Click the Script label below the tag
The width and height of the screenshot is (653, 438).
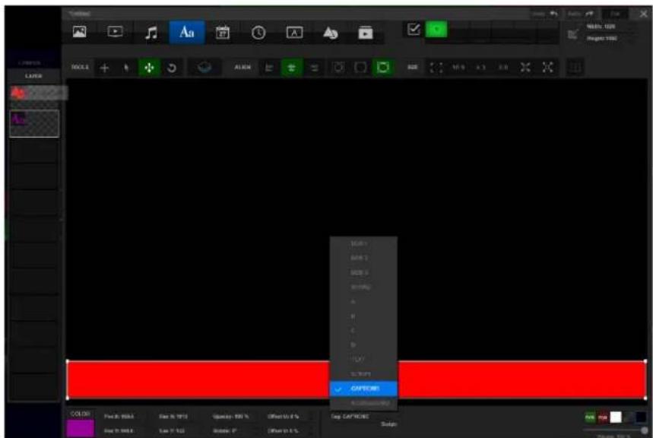pos(388,424)
